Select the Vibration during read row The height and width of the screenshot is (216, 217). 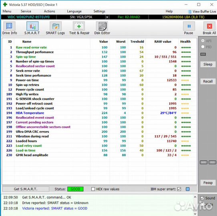99,136
